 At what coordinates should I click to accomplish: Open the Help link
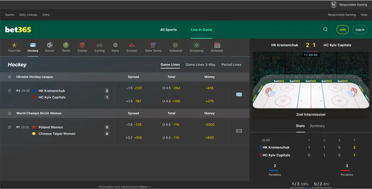[x=364, y=15]
